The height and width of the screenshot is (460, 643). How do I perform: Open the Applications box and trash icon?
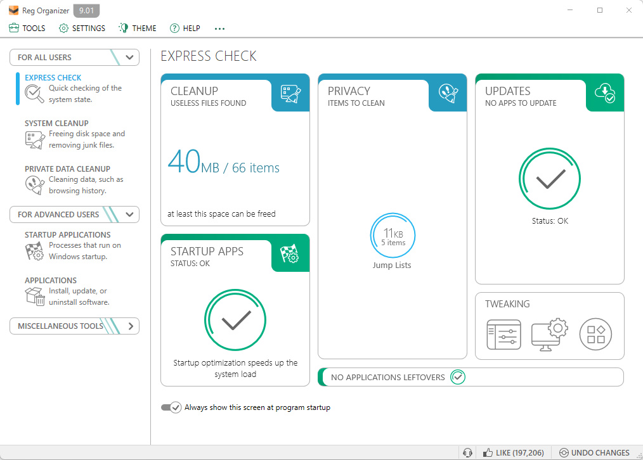click(x=35, y=296)
